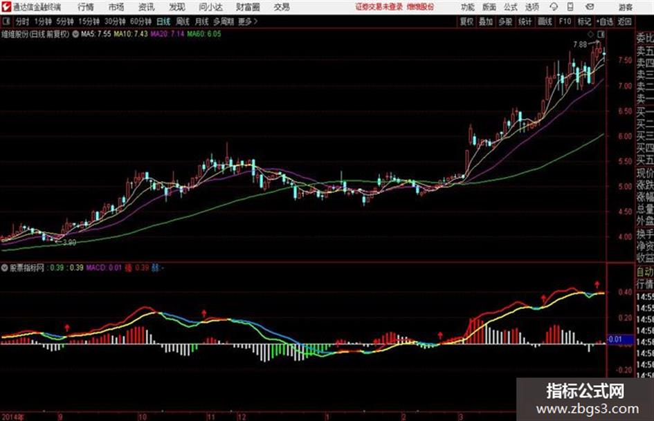Open the F10 company info
The width and height of the screenshot is (654, 421).
tap(565, 21)
